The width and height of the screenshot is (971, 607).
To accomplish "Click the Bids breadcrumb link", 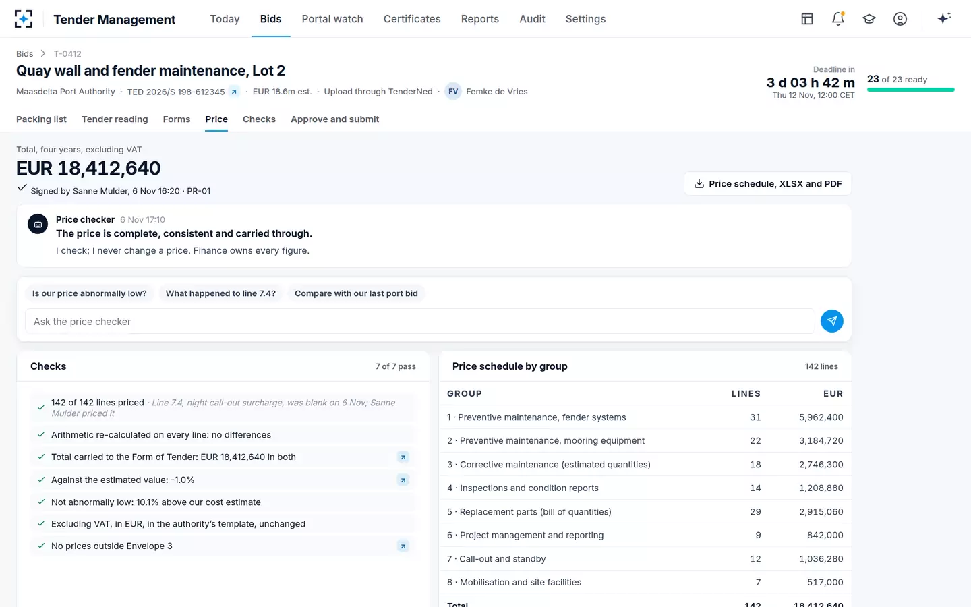I will point(25,54).
